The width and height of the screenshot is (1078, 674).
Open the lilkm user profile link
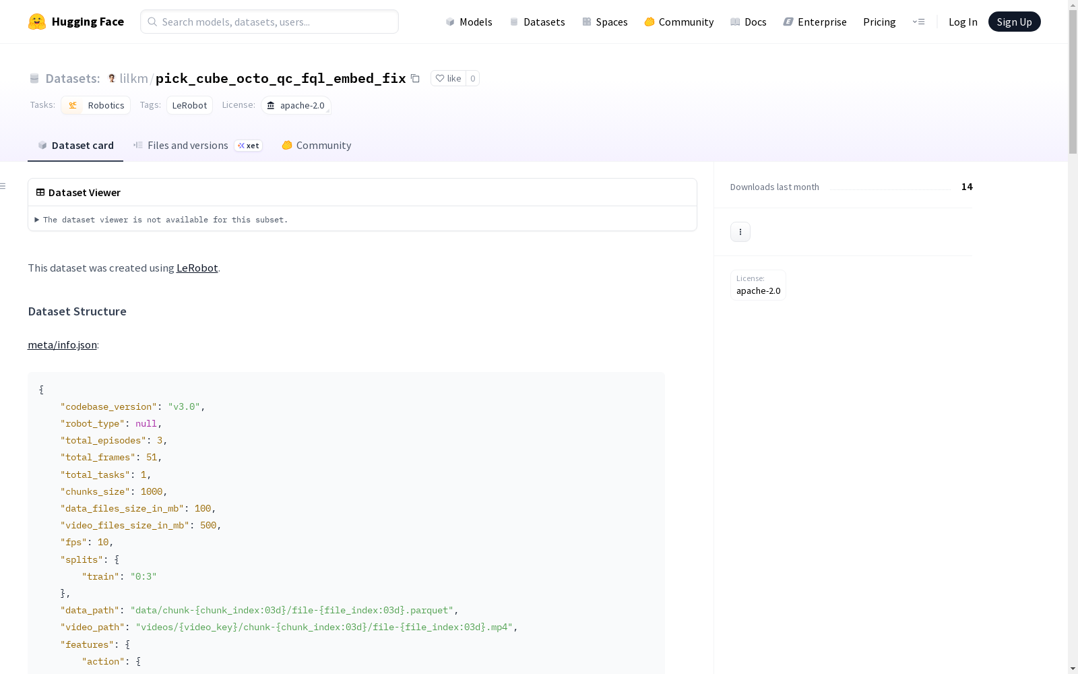coord(133,78)
